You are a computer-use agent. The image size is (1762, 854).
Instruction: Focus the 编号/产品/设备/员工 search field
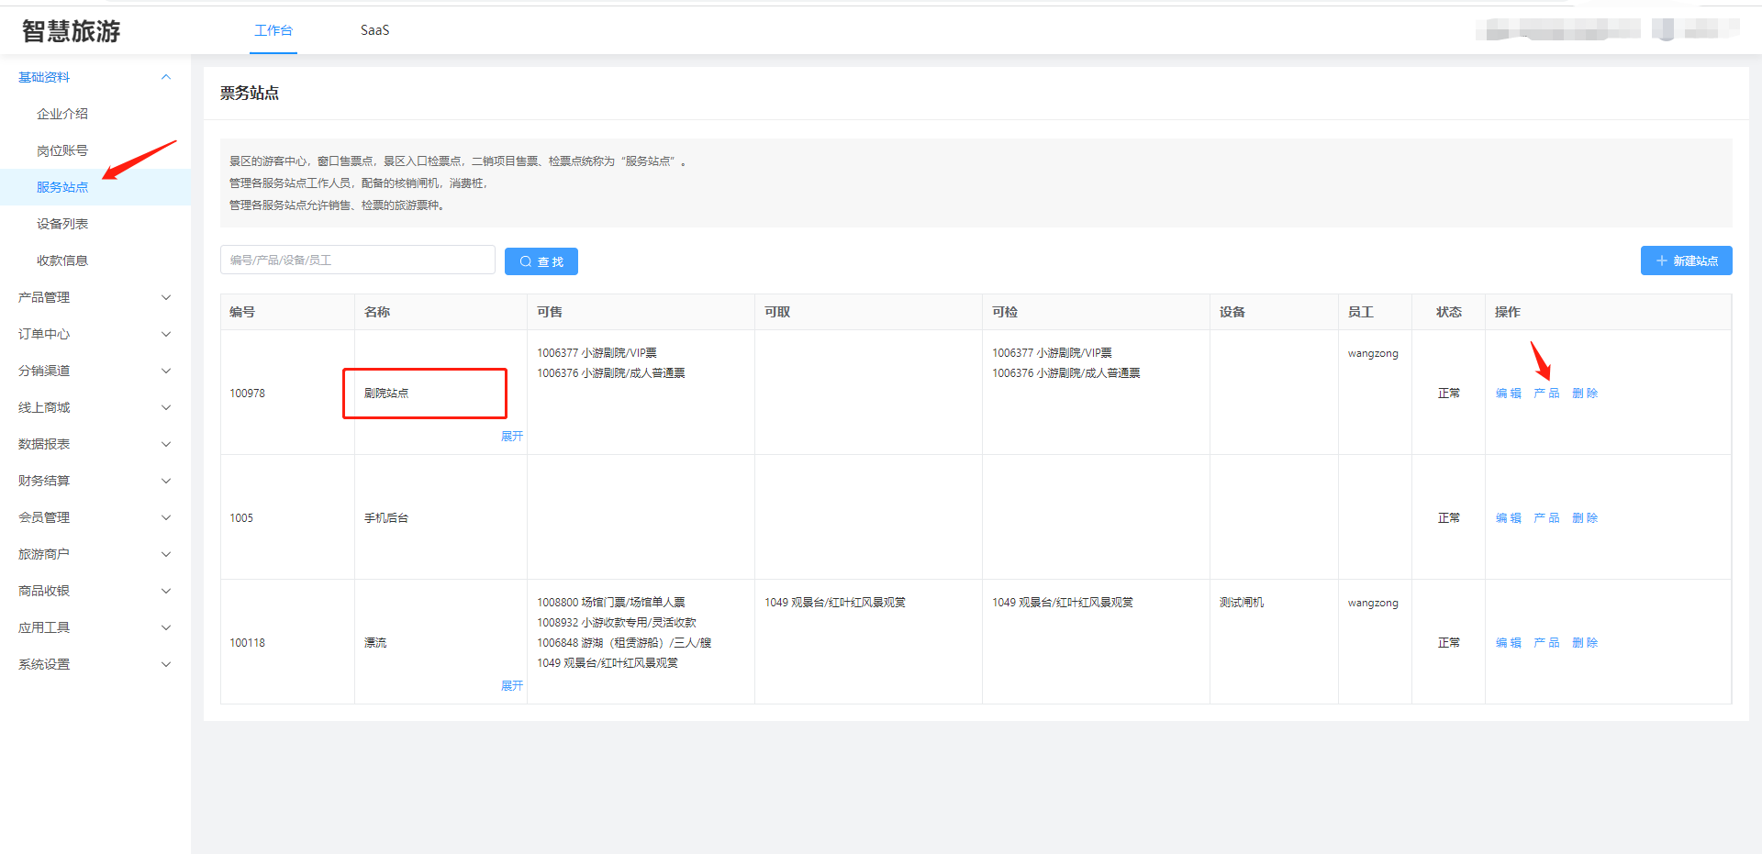coord(357,261)
